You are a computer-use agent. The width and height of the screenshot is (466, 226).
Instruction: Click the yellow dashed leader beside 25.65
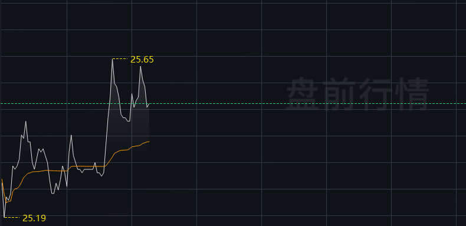pos(121,59)
